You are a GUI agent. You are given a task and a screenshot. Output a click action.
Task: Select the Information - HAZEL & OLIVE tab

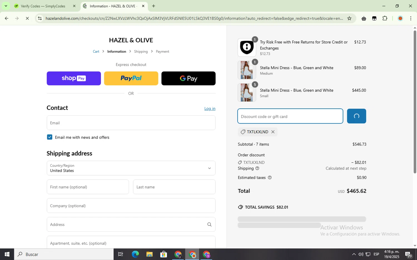(113, 6)
